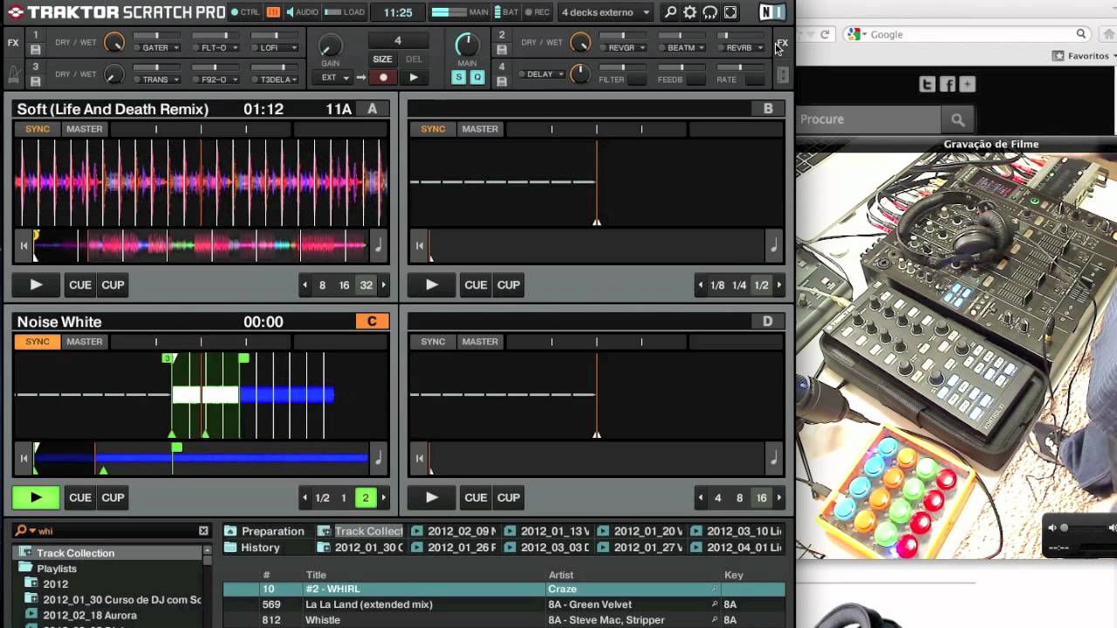Open BEATM effect selector dropdown
The width and height of the screenshot is (1117, 628).
tap(701, 48)
